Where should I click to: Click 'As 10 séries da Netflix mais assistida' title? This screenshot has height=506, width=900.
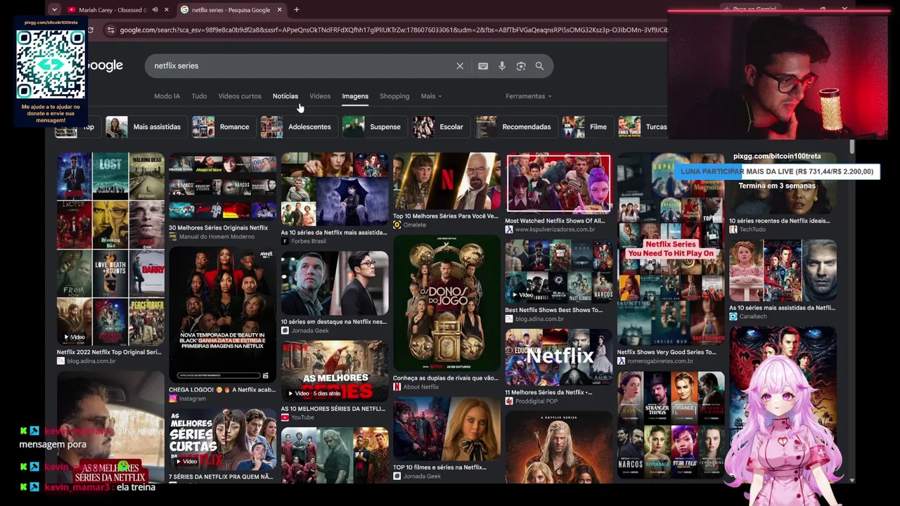(x=334, y=233)
